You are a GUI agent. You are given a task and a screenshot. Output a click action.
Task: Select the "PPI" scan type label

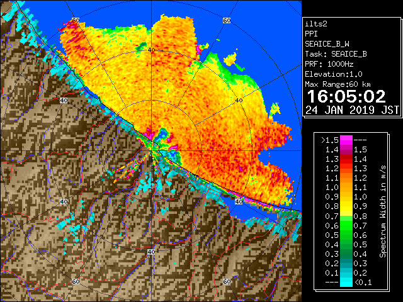(x=311, y=34)
